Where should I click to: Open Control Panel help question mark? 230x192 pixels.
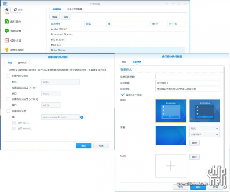pyautogui.click(x=167, y=4)
